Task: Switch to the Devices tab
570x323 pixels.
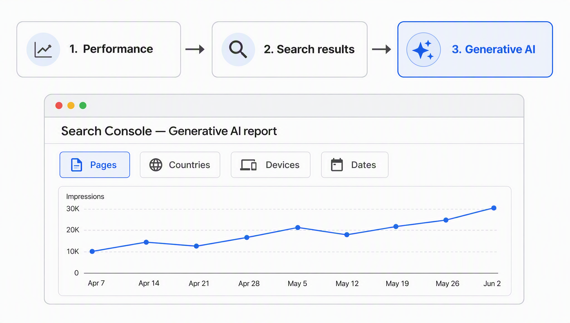Action: pos(271,165)
